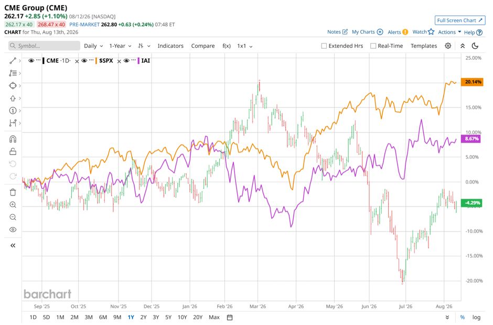The height and width of the screenshot is (325, 493).
Task: Zoom in with the magnifier plus icon
Action: click(x=13, y=205)
